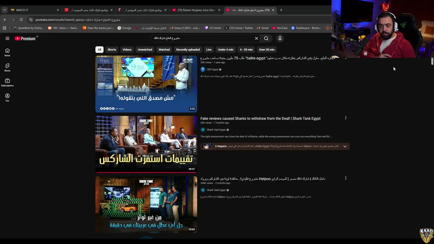Click the magnifier search button
This screenshot has height=244, width=434.
click(266, 38)
